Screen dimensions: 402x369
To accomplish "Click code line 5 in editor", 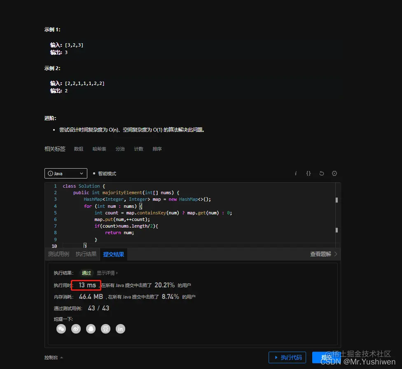I will (x=163, y=213).
